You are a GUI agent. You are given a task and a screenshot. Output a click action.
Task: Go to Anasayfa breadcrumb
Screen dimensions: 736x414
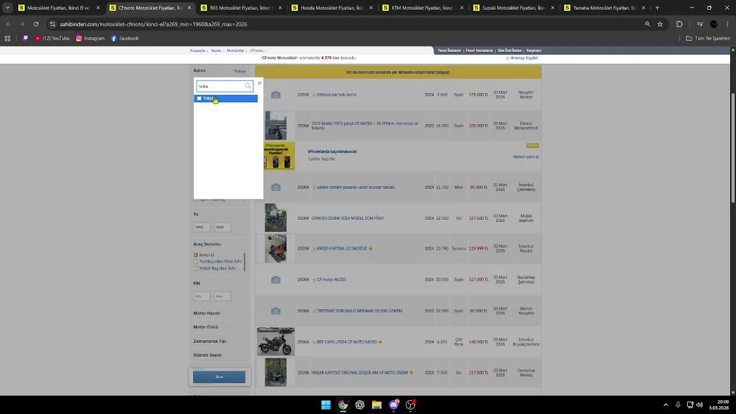click(197, 51)
